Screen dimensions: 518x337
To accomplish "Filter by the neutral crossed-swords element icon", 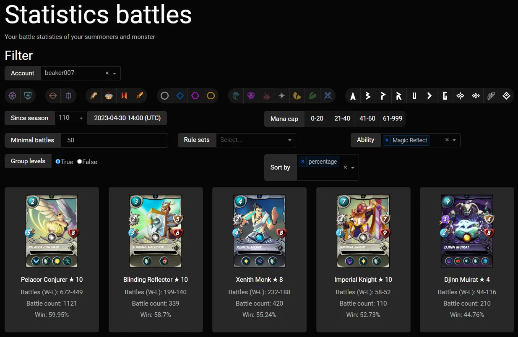I will point(328,96).
